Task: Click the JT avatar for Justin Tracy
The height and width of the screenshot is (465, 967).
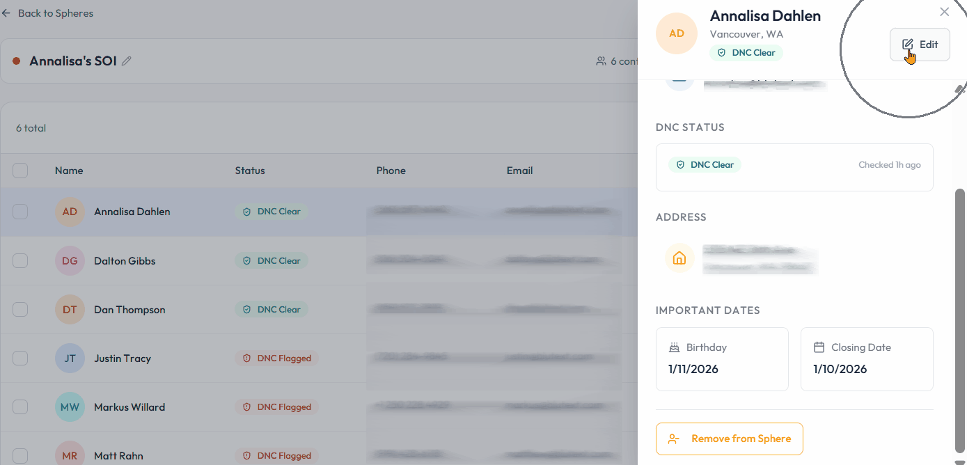Action: 70,358
